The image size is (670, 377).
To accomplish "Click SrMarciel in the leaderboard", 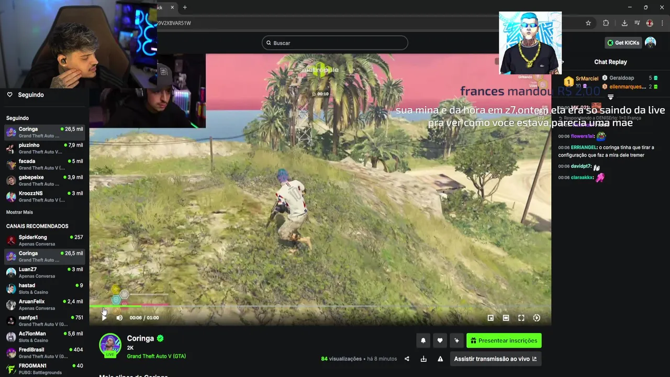I will (587, 79).
